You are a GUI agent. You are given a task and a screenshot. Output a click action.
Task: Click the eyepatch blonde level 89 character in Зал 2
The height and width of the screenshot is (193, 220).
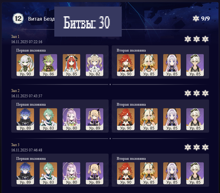point(95,119)
